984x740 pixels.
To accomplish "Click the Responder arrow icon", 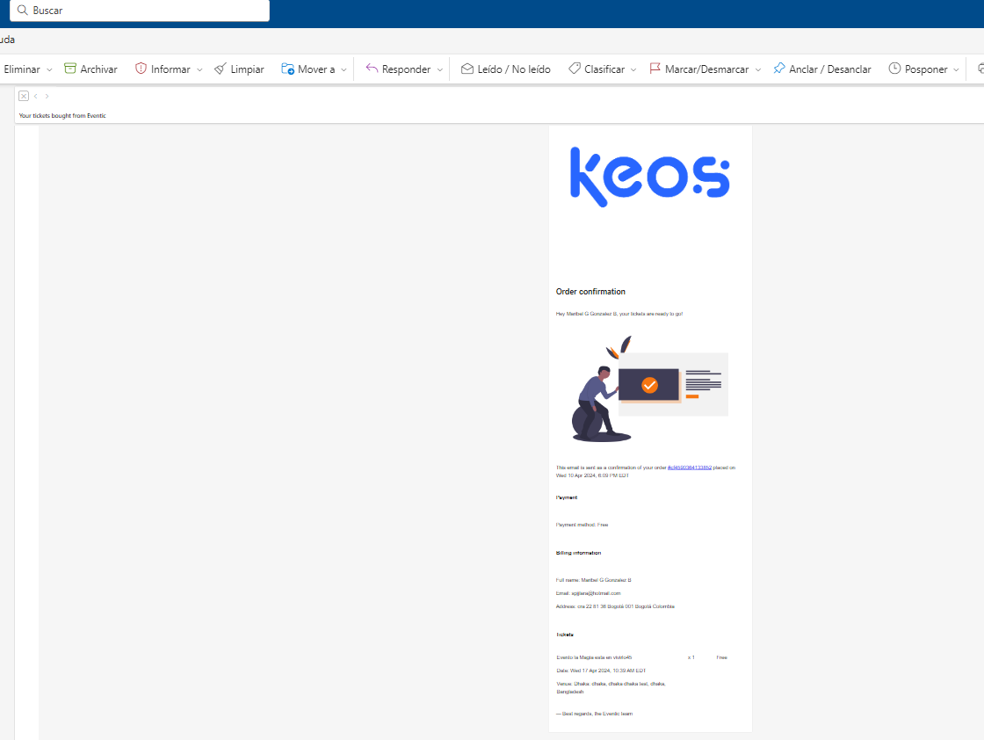I will point(372,69).
